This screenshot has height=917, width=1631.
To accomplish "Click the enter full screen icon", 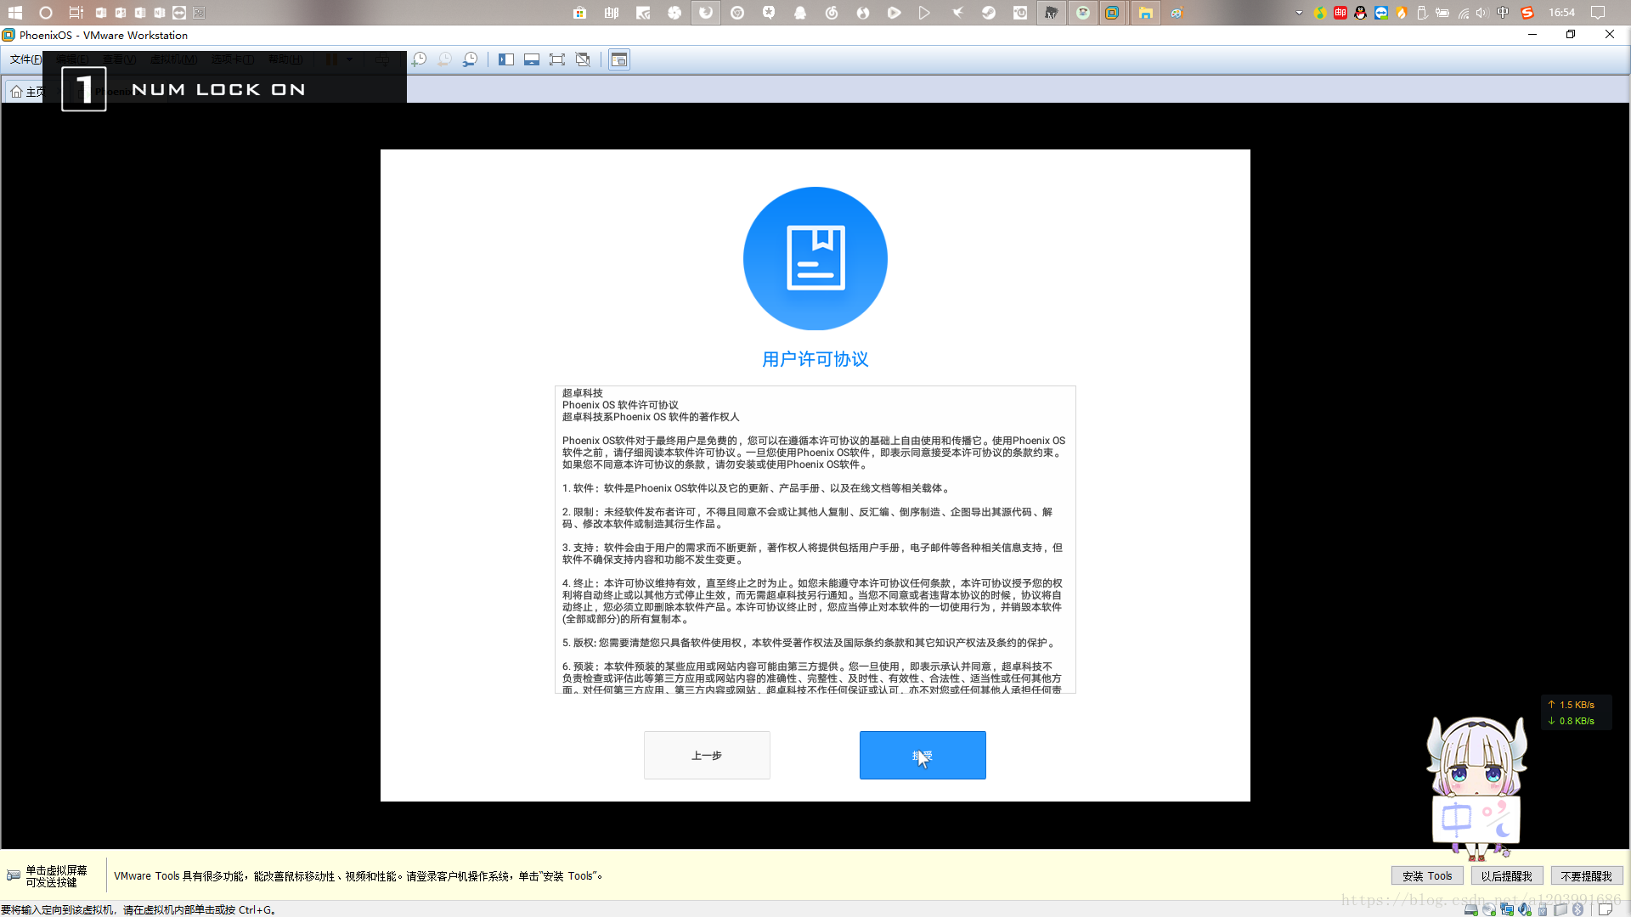I will [557, 59].
